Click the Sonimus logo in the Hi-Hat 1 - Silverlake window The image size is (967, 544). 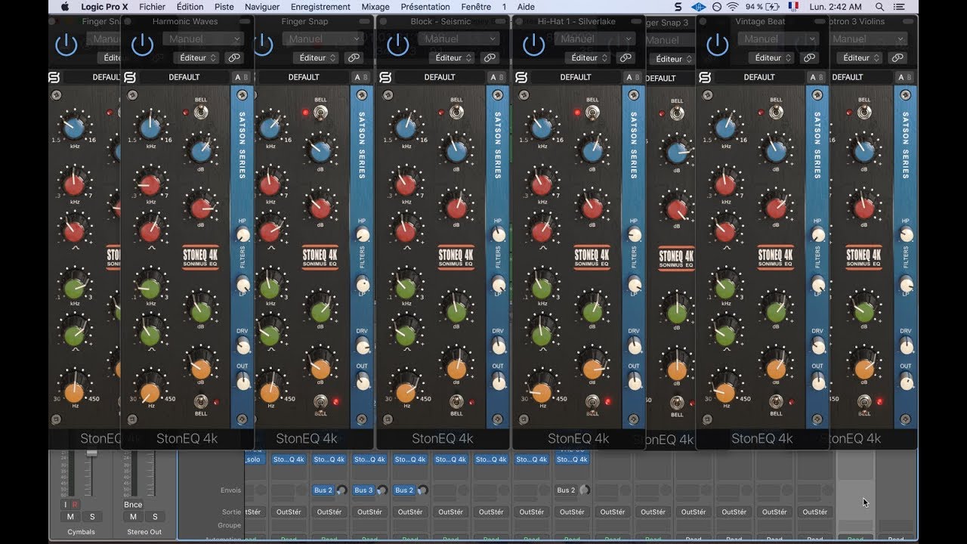521,77
